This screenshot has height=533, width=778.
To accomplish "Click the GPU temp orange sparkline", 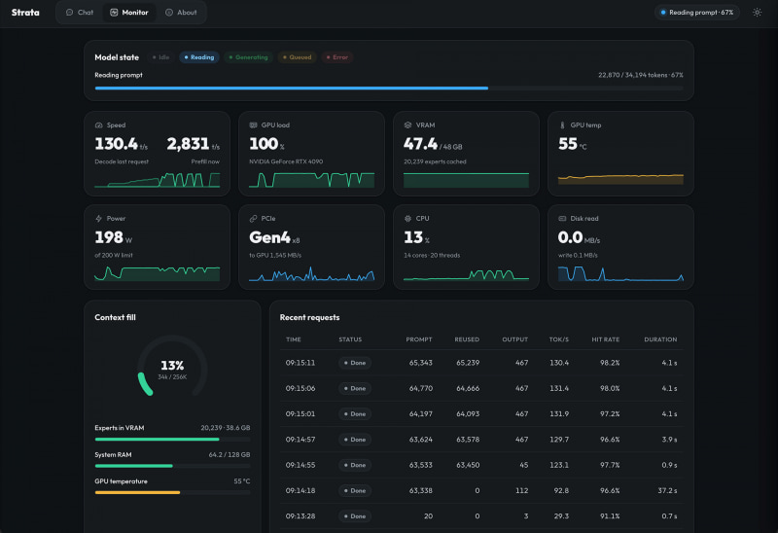I will click(620, 179).
